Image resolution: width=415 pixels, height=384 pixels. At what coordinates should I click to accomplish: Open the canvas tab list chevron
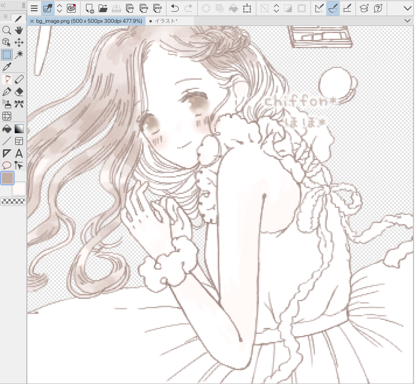click(408, 21)
